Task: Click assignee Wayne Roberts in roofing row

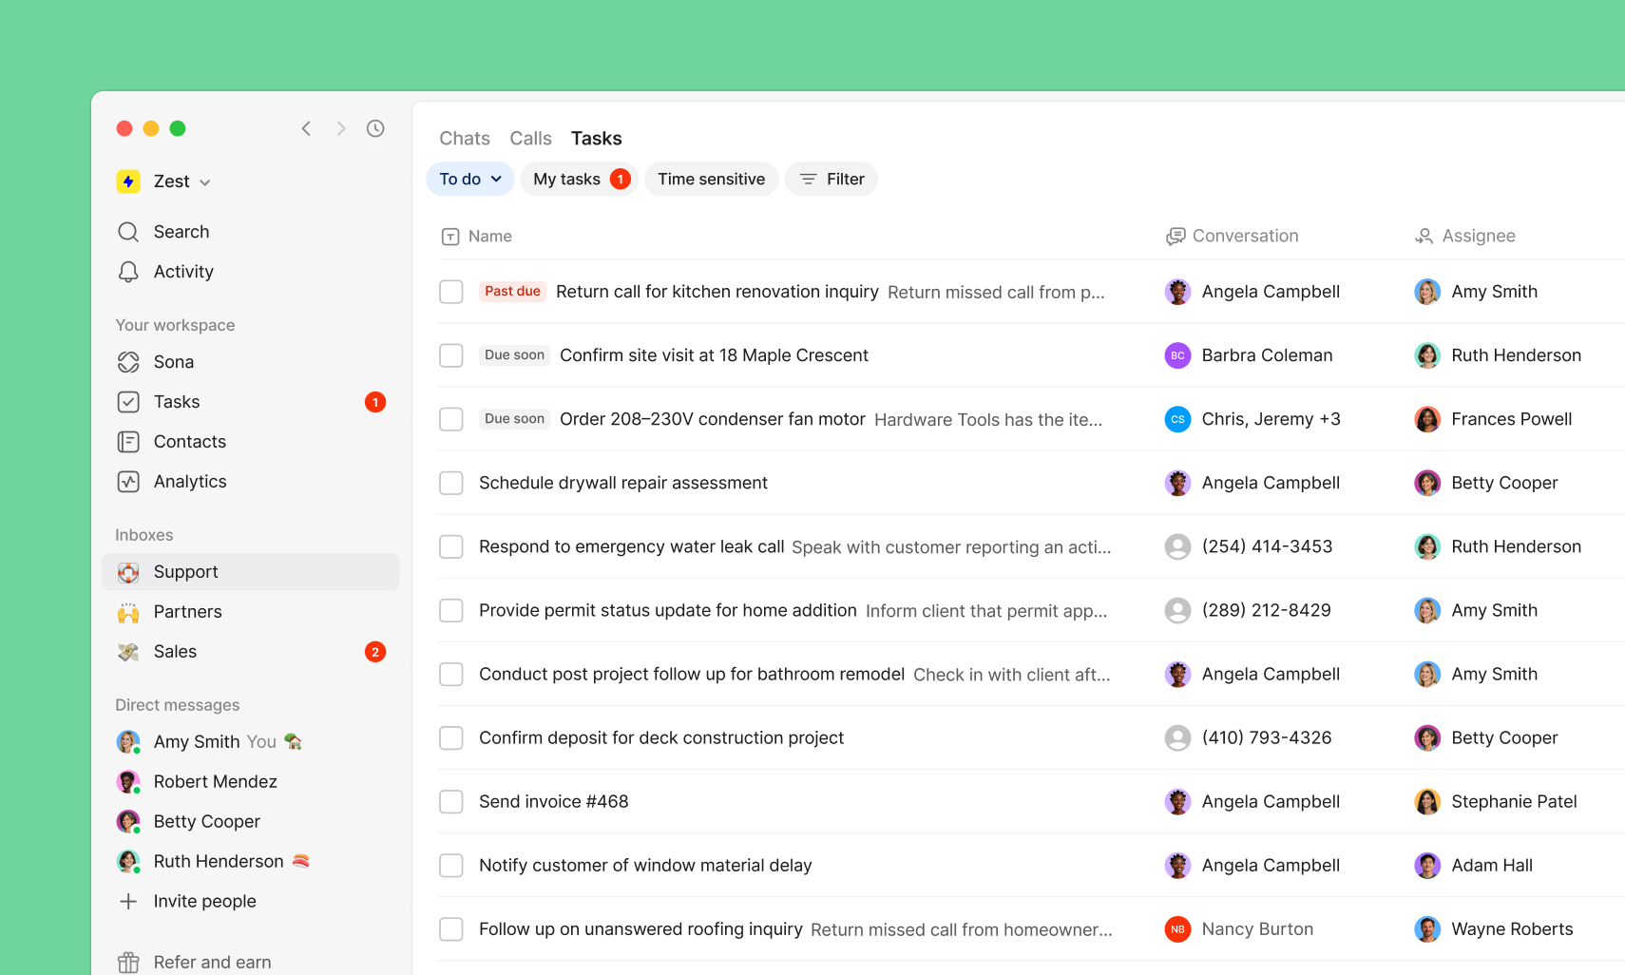Action: click(x=1494, y=929)
